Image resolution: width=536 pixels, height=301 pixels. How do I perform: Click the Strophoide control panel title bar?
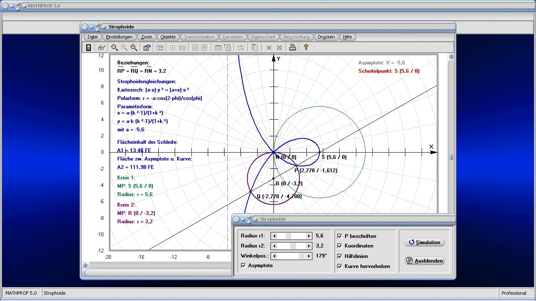344,219
